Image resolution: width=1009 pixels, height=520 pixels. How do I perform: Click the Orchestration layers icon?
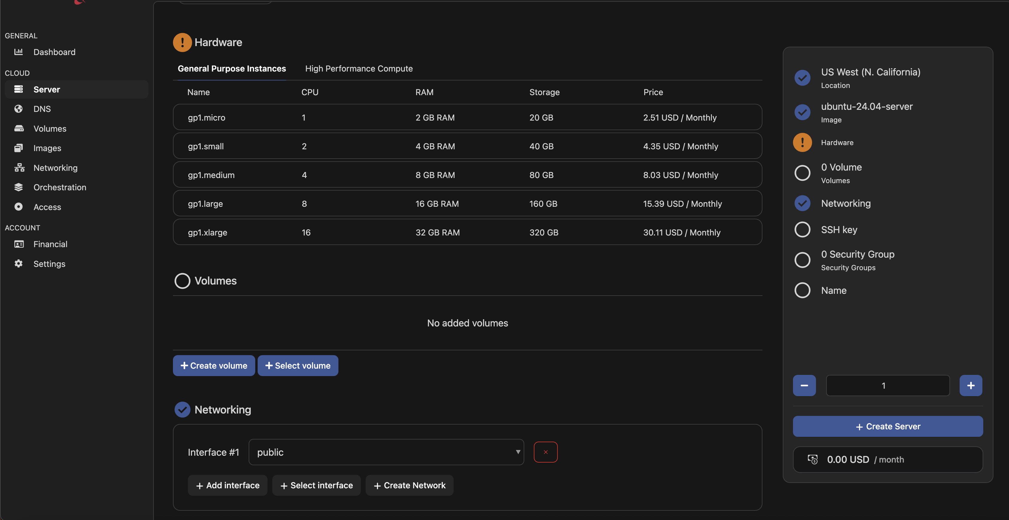point(19,187)
